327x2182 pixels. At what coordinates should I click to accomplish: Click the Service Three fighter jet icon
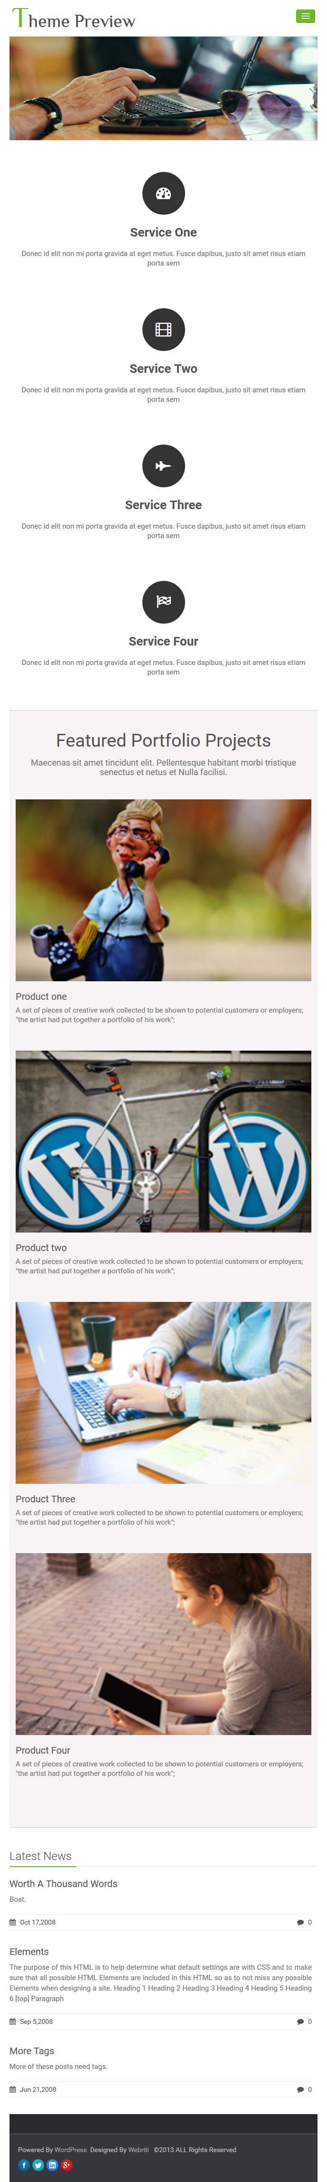163,466
